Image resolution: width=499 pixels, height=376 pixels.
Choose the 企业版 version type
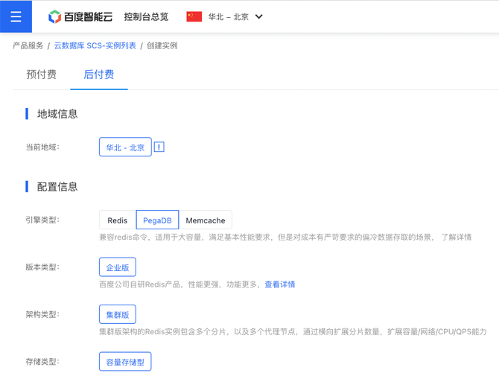pos(118,267)
